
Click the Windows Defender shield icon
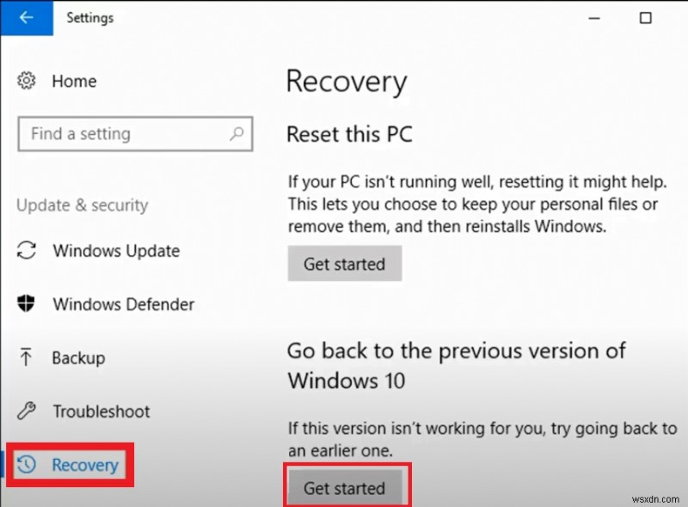(27, 304)
